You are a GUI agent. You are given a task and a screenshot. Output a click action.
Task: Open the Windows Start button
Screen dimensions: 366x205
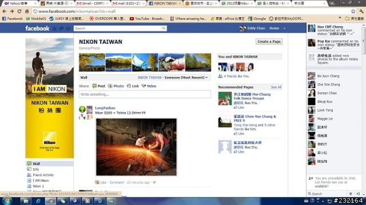pos(7,201)
